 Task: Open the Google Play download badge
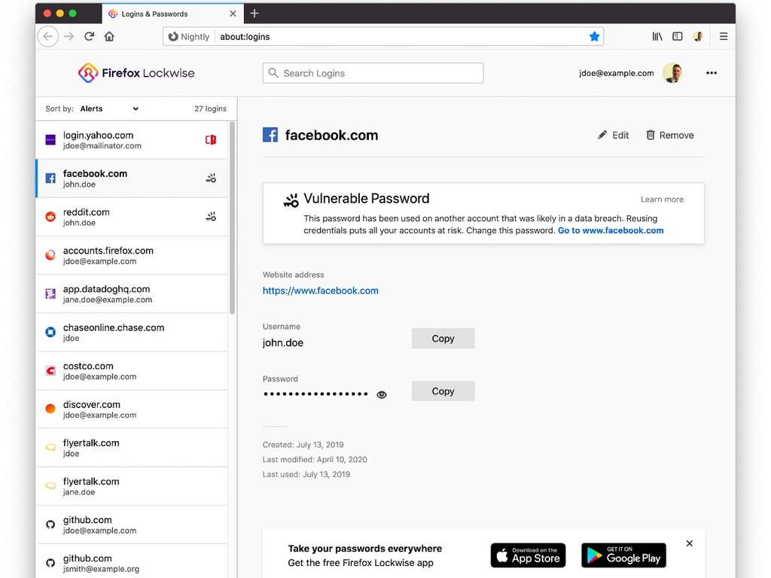click(623, 555)
